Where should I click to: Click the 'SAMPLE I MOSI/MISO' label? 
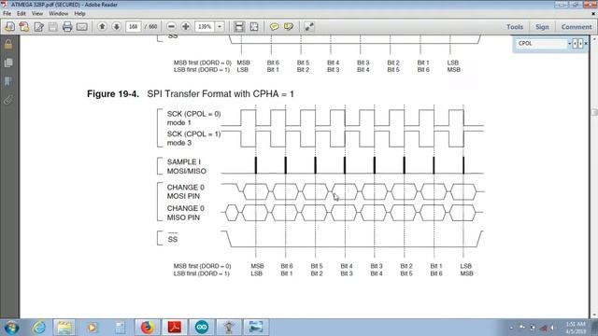pyautogui.click(x=187, y=166)
